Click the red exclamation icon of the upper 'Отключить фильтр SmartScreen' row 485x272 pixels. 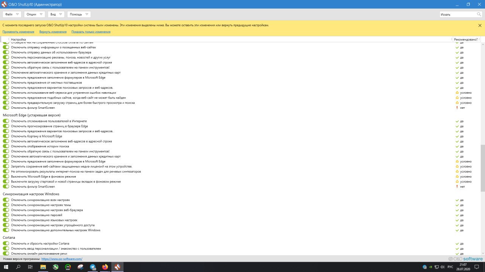coord(457,108)
